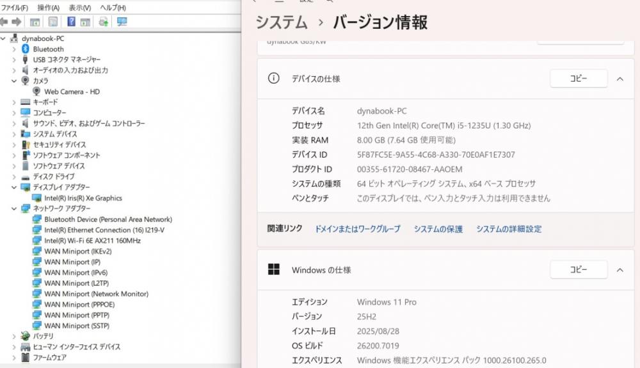Screen dimensions: 640x368
Task: Select WAN Miniport (SSTP) entry
Action: (77, 326)
